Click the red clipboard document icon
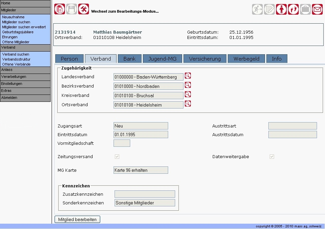Viewport: 325px width, 229px height. (x=60, y=9)
